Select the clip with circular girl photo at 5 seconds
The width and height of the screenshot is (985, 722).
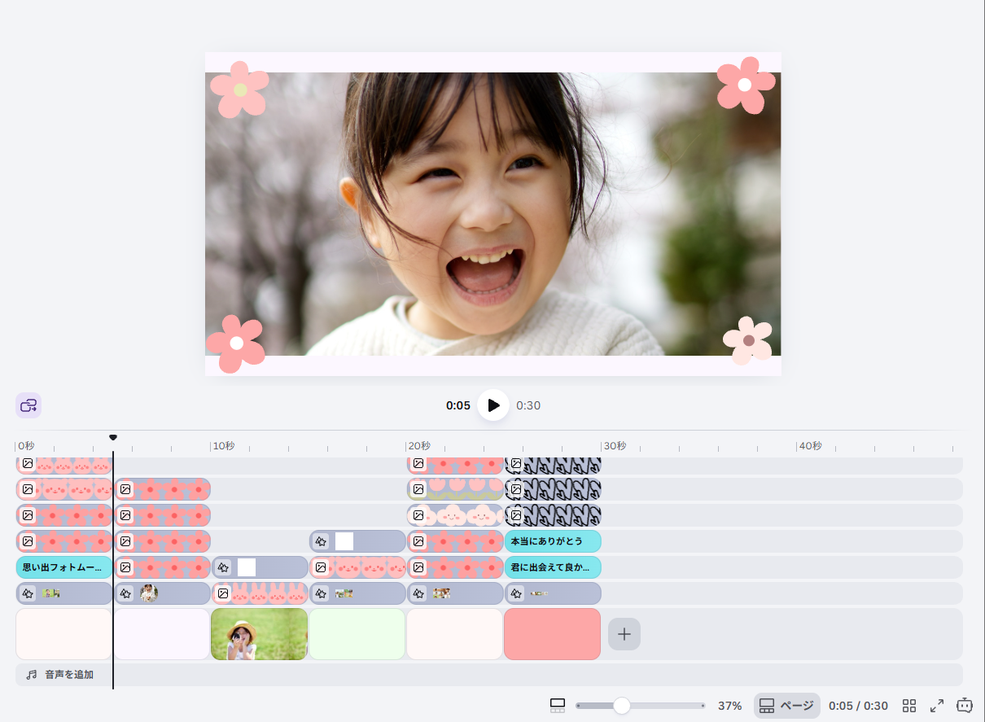162,593
